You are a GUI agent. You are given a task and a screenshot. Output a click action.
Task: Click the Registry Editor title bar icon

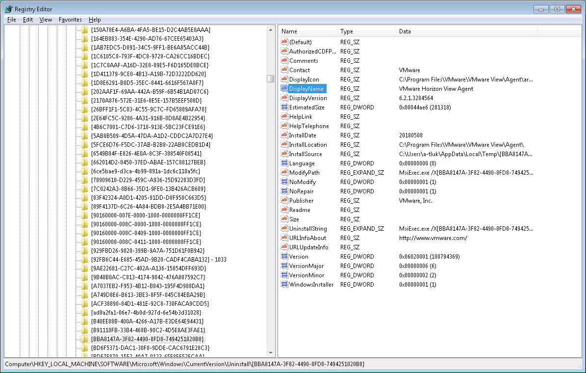8,9
